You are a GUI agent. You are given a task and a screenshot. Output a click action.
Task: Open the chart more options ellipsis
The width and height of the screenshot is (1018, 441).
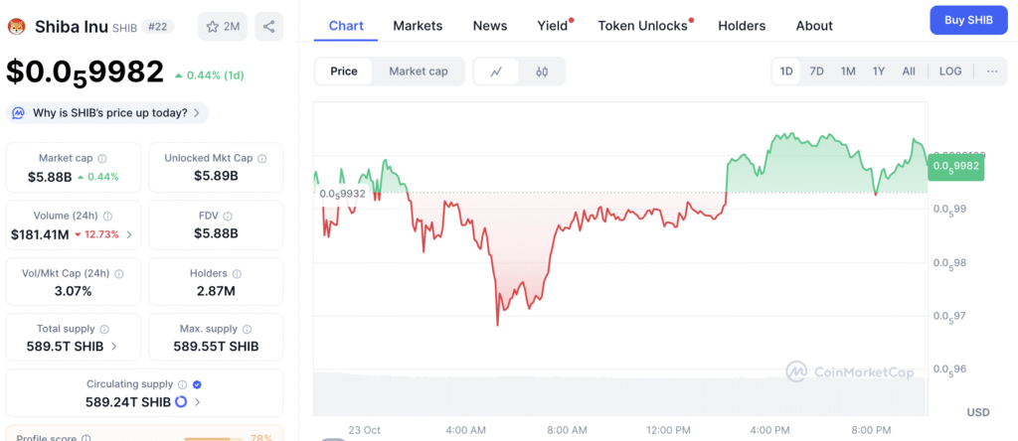click(992, 72)
